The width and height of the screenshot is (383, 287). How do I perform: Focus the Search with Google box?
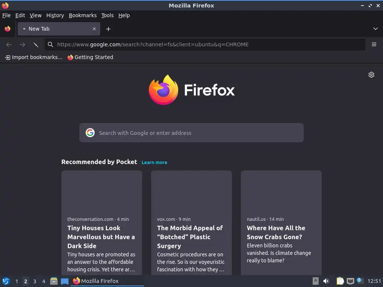(191, 133)
